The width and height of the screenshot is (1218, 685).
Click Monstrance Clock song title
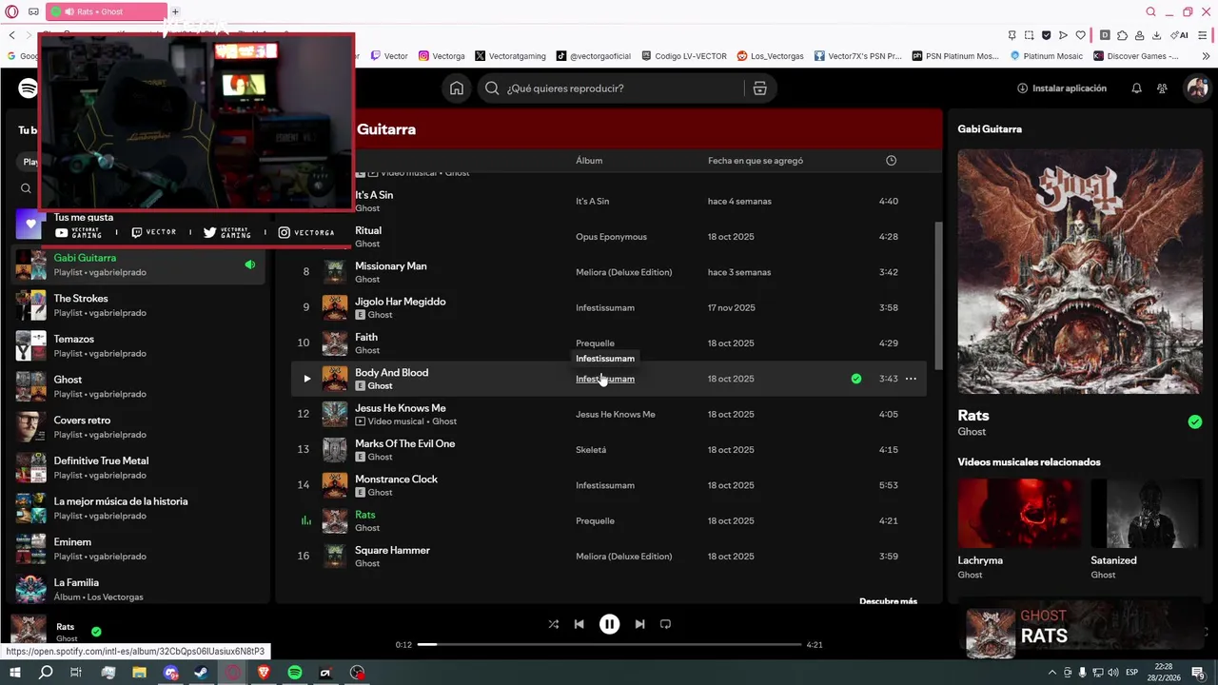[x=396, y=479]
